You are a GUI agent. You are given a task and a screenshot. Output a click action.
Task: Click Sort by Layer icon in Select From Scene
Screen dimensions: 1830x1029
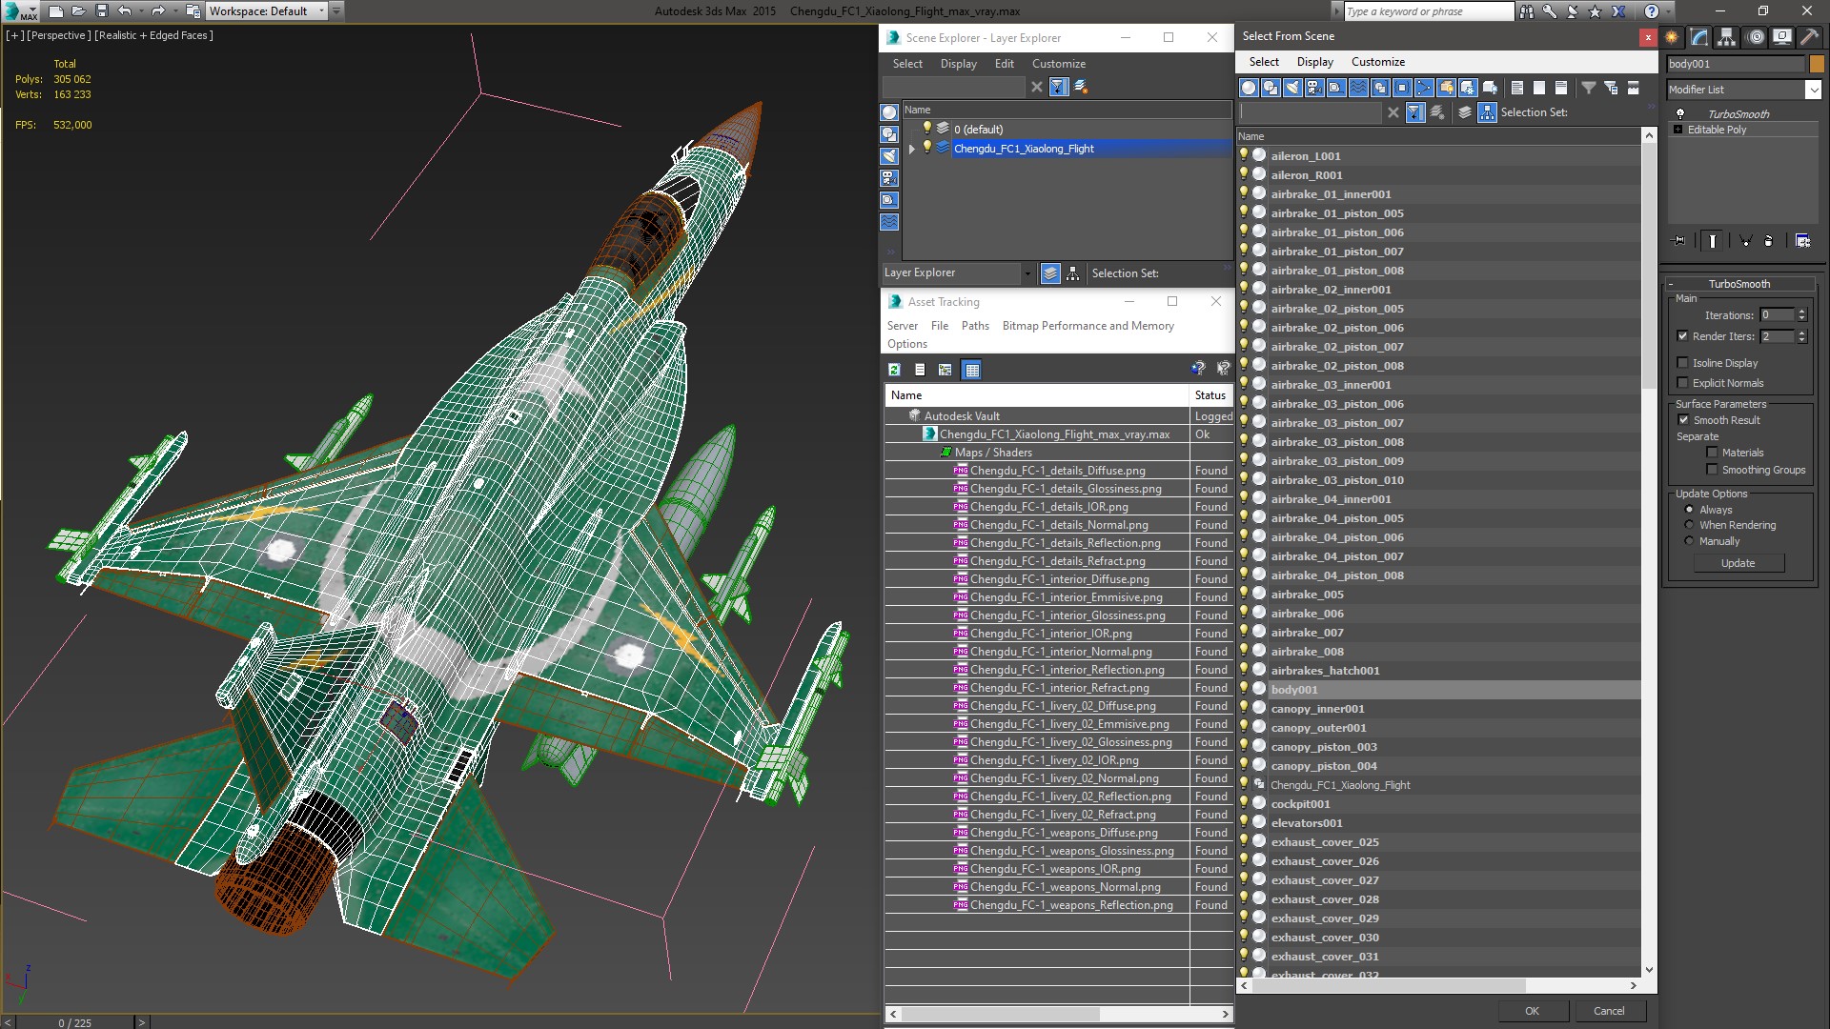(x=1465, y=112)
